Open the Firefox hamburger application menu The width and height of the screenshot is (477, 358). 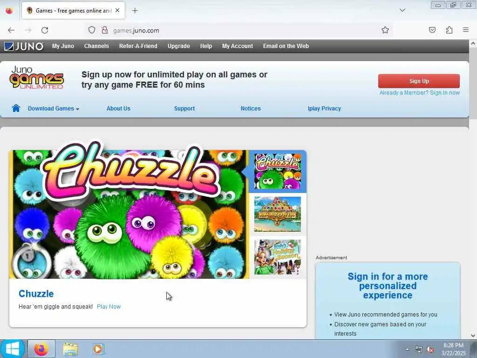pyautogui.click(x=466, y=30)
